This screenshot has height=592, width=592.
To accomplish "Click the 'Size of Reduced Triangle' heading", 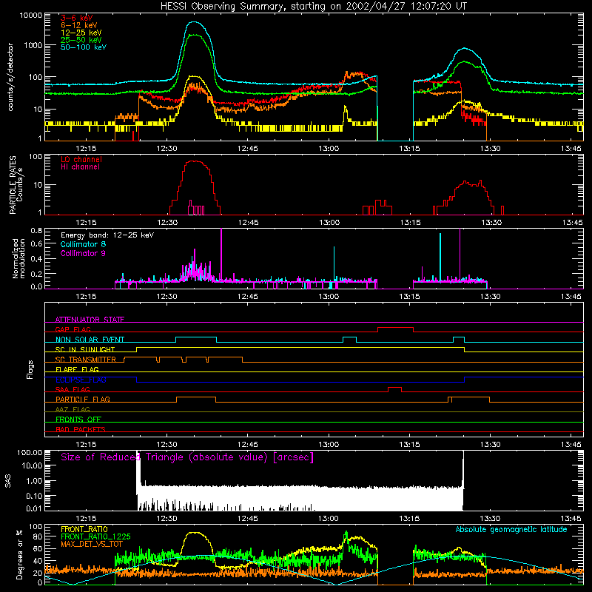I will [x=187, y=457].
